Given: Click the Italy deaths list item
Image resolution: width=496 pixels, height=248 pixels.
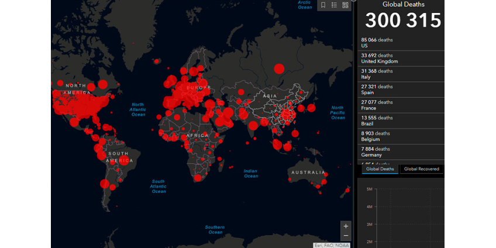Looking at the screenshot, I should point(401,74).
